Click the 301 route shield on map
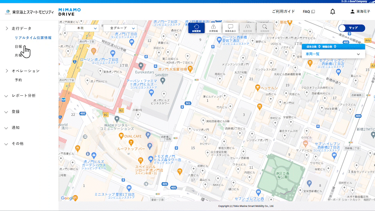The width and height of the screenshot is (375, 211). (188, 103)
